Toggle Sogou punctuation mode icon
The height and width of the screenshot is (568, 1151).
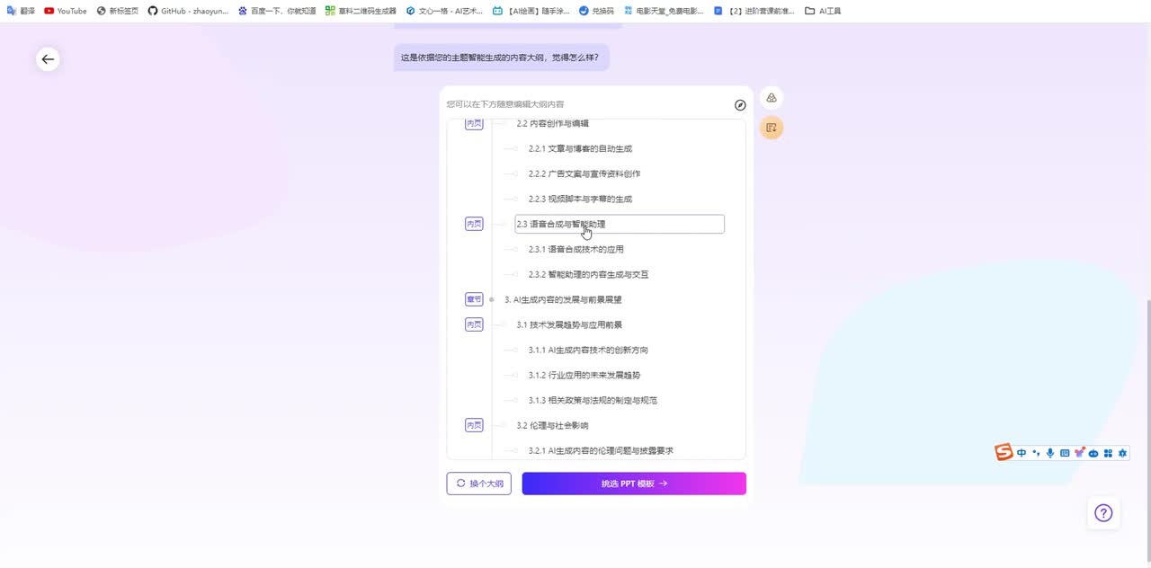1036,453
